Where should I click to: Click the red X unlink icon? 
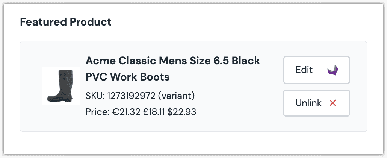pos(333,103)
